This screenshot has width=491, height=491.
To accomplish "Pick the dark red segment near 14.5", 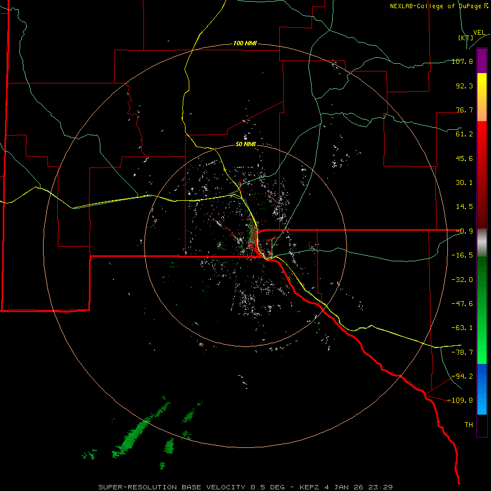I will coord(482,207).
